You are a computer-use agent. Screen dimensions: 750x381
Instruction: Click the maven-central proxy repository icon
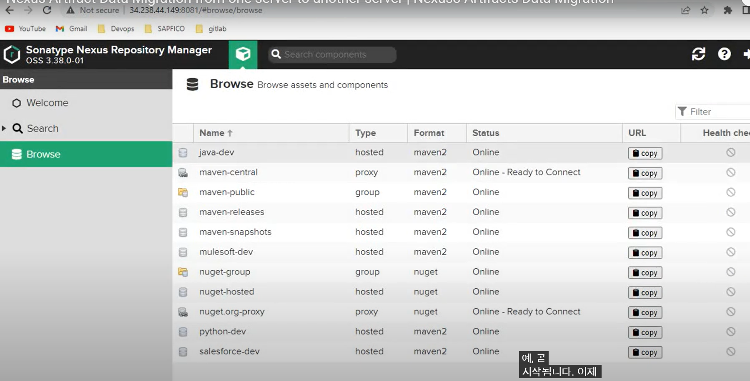(183, 172)
